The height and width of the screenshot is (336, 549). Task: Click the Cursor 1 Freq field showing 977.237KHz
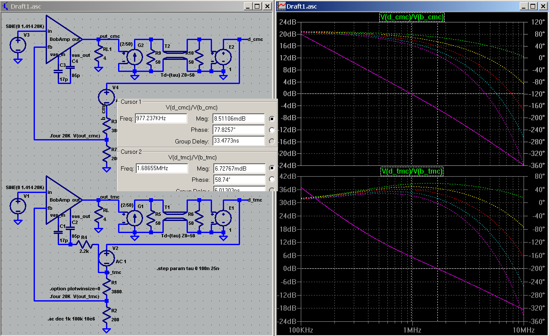point(161,118)
